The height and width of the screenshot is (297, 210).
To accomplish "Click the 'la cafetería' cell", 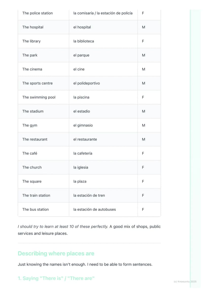I will pos(103,153).
